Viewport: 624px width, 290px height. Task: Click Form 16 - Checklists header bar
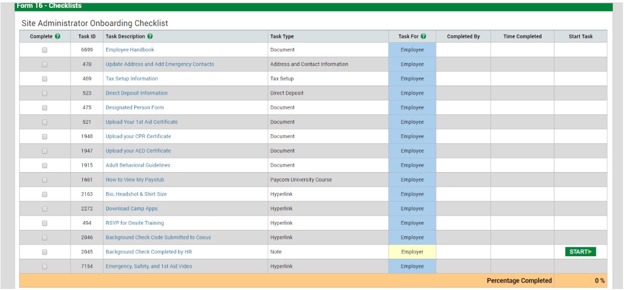pos(314,7)
